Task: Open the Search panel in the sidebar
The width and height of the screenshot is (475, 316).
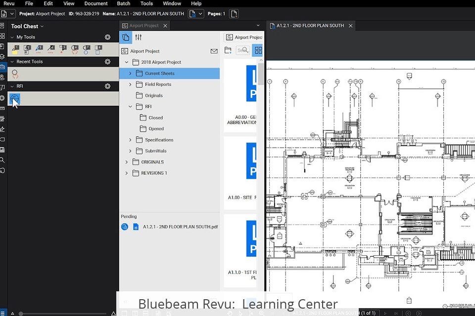Action: (x=2, y=160)
